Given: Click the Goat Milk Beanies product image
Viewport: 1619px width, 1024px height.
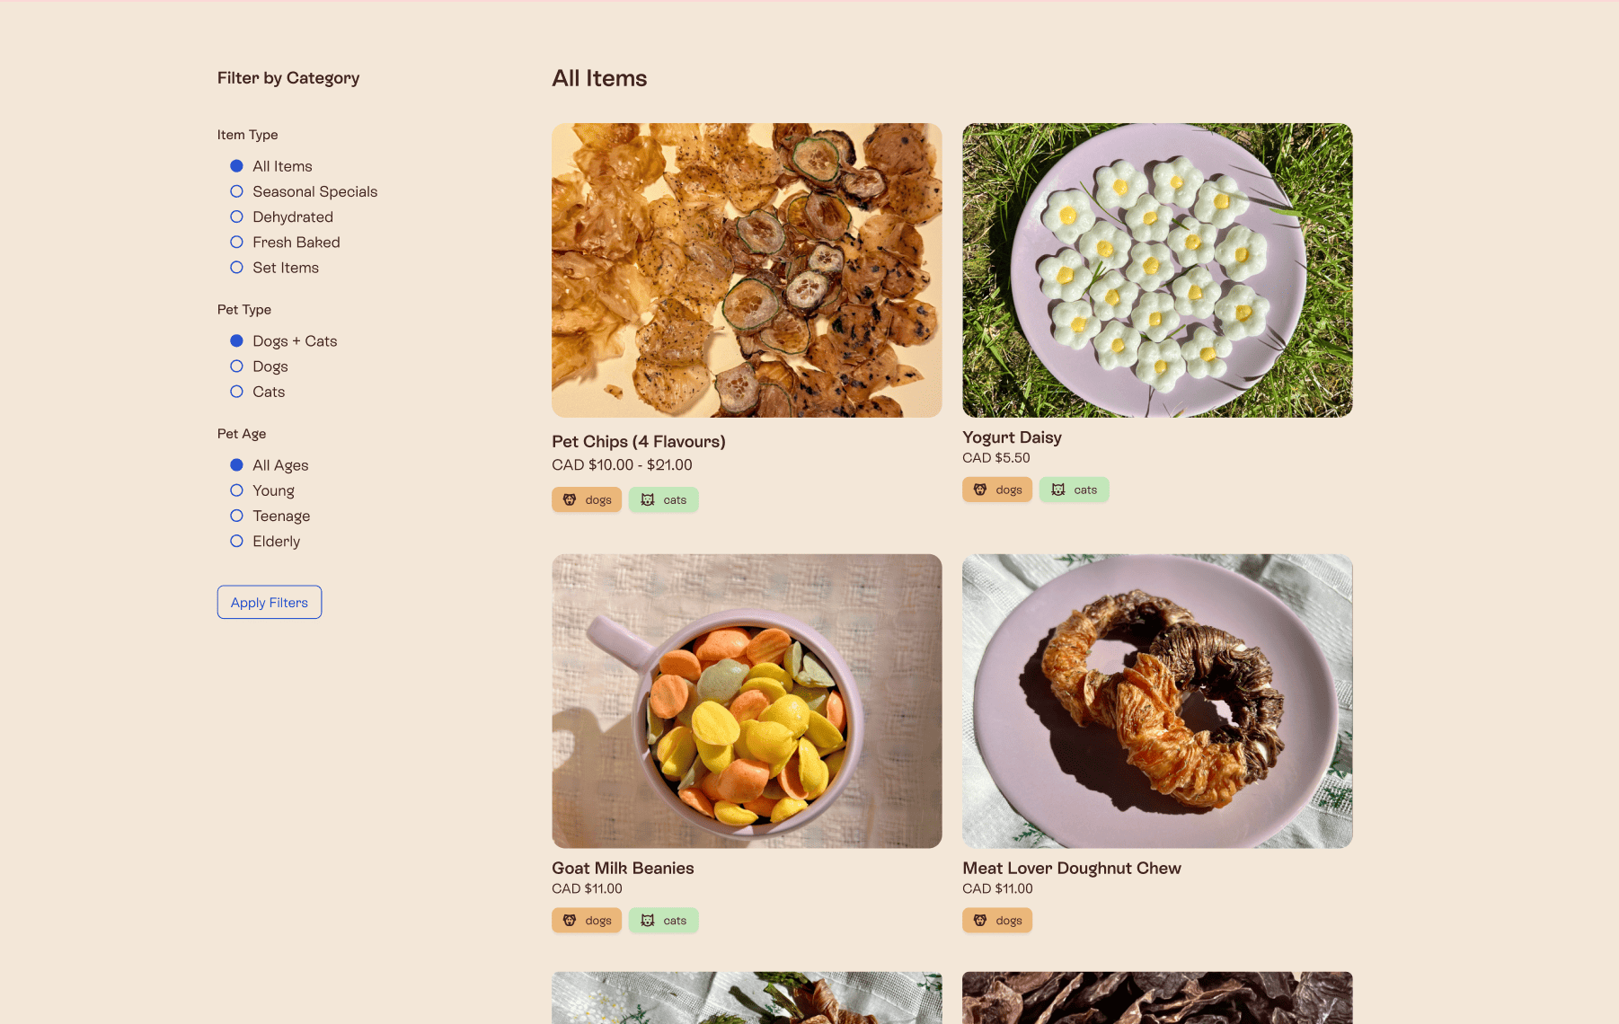Looking at the screenshot, I should 747,701.
